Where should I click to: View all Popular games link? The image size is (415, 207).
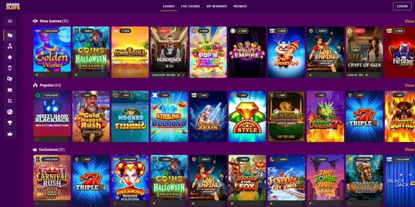point(410,85)
